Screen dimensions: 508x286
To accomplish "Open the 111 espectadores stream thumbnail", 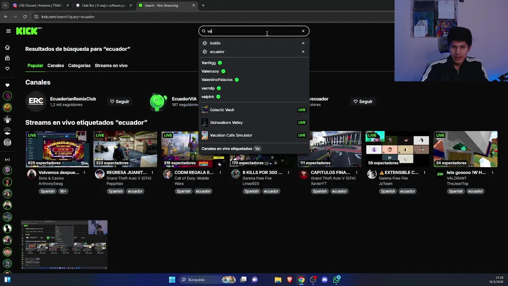I will (329, 149).
